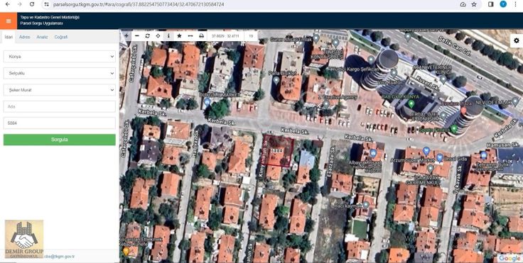Switch to the Analiz tab
This screenshot has height=263, width=523.
click(42, 37)
